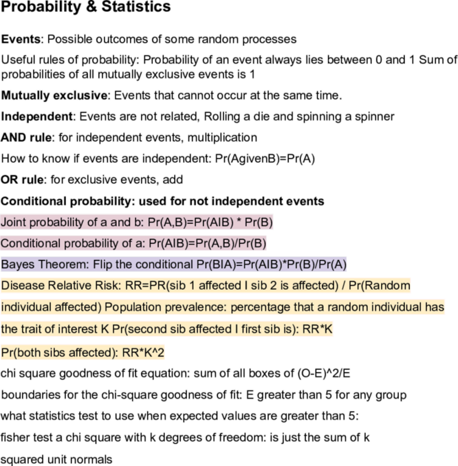The image size is (458, 466).
Task: Click the fisher test line
Action: coord(185,437)
